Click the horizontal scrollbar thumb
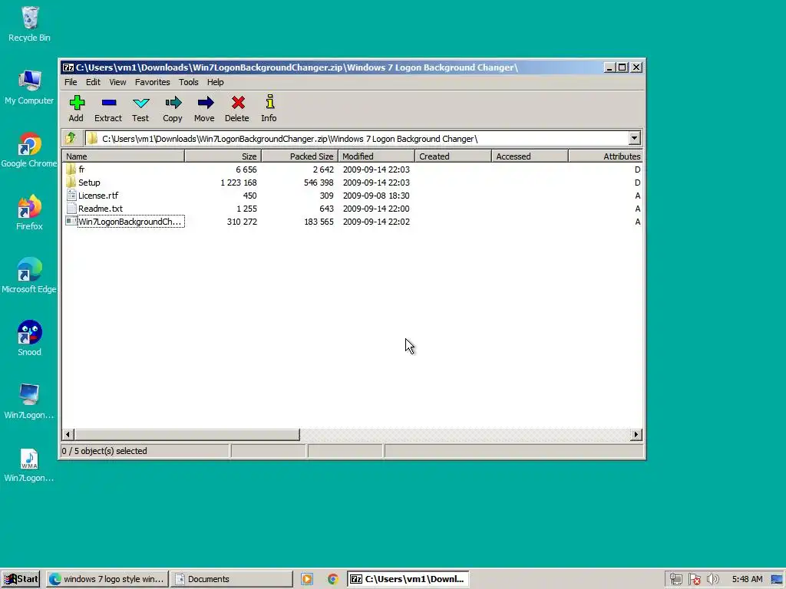The height and width of the screenshot is (589, 786). click(187, 434)
